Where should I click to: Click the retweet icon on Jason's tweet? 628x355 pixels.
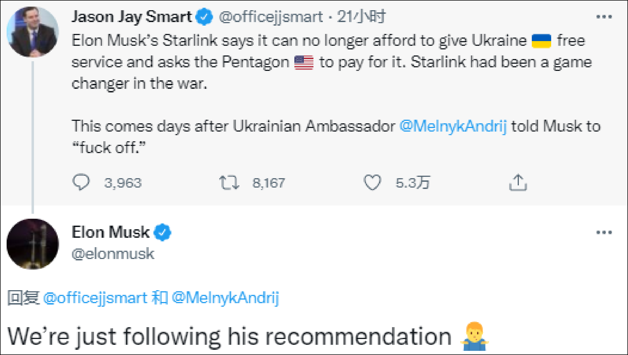(x=229, y=183)
